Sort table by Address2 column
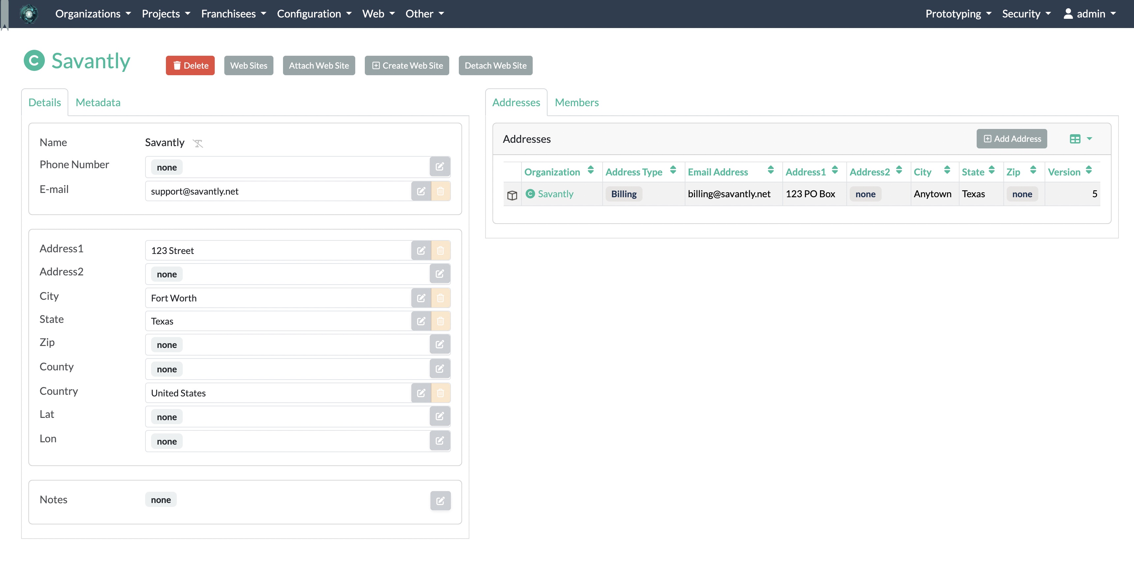1134x562 pixels. click(899, 170)
